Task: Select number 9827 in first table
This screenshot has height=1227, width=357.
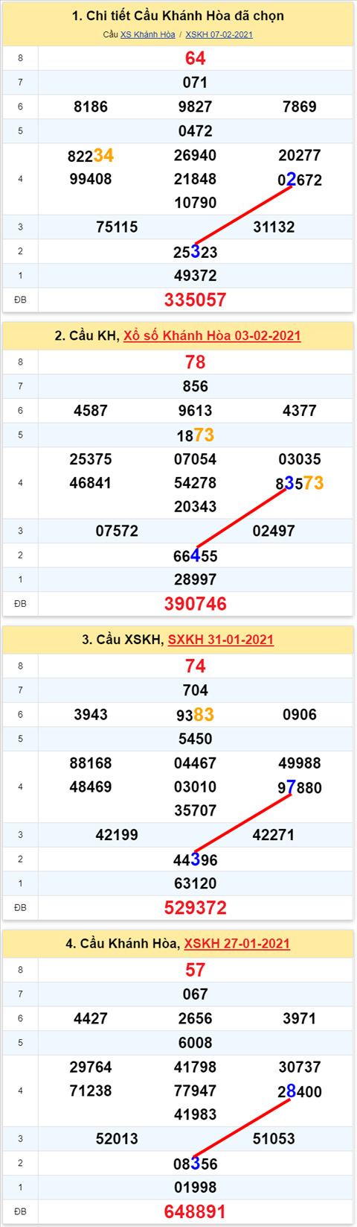Action: click(x=195, y=107)
